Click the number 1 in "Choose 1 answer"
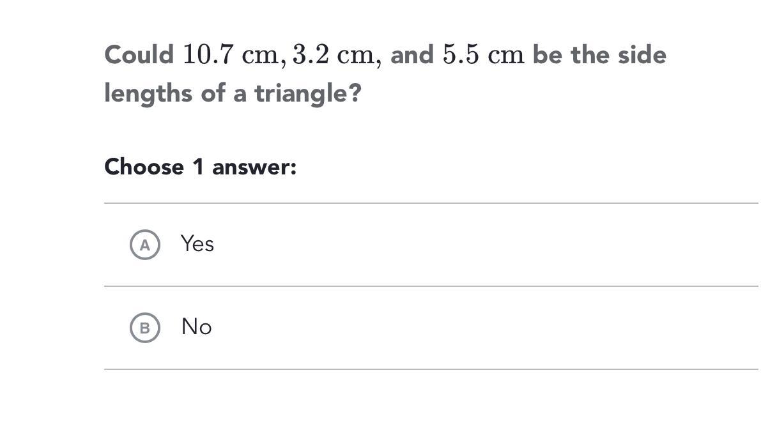 (x=198, y=167)
